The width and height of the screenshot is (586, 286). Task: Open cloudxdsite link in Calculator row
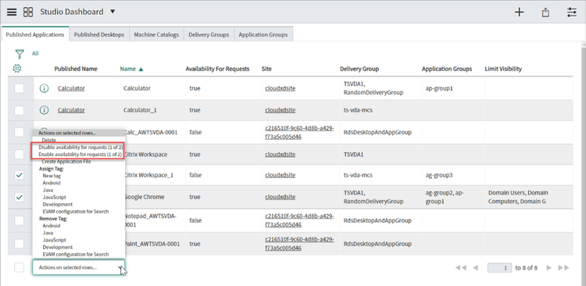point(280,88)
